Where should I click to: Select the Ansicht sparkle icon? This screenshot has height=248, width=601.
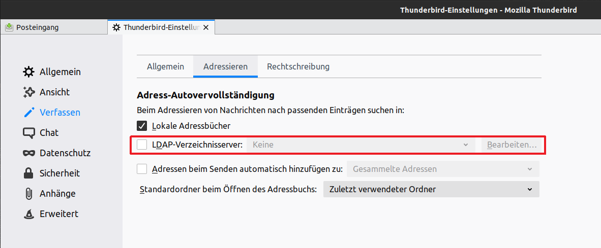[29, 92]
